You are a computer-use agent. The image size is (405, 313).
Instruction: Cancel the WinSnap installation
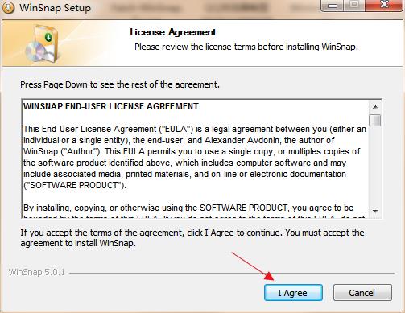pos(362,293)
